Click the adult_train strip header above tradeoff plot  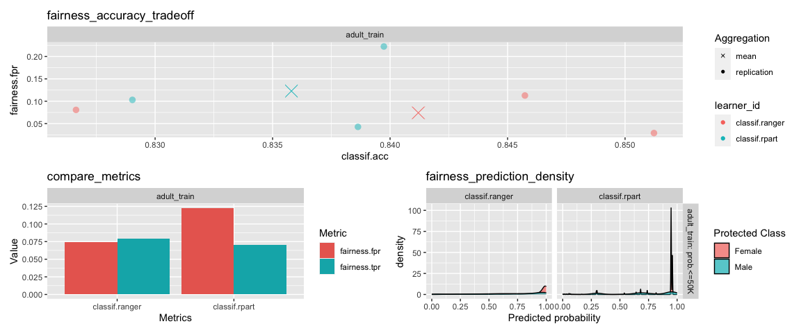pos(365,35)
